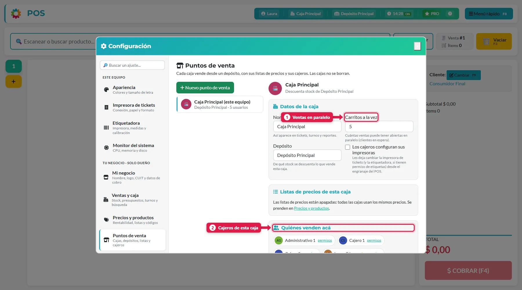522x290 pixels.
Task: Toggle Los cajeros configuran sus impresoras checkbox
Action: (x=347, y=147)
